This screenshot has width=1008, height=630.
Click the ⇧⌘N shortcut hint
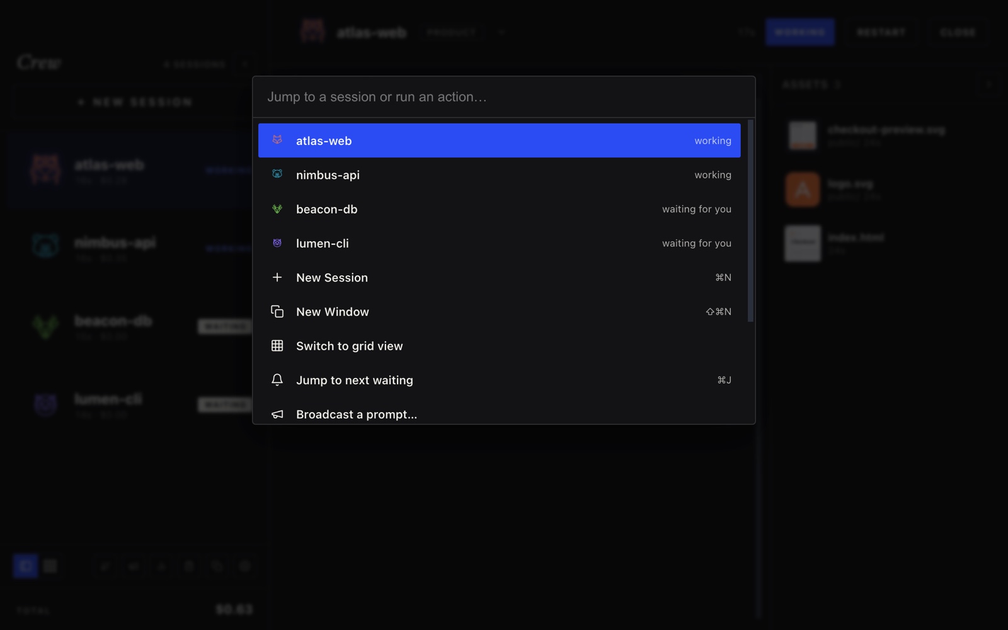click(x=718, y=311)
